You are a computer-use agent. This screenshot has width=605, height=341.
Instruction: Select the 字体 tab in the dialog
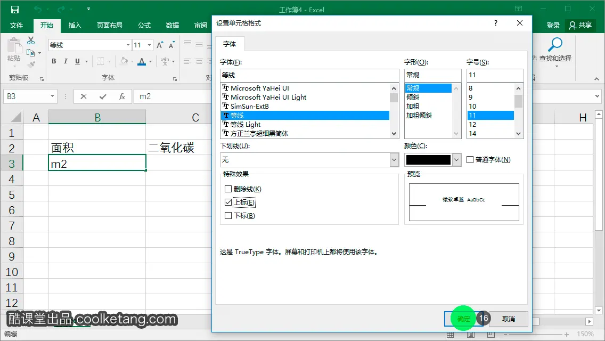230,44
